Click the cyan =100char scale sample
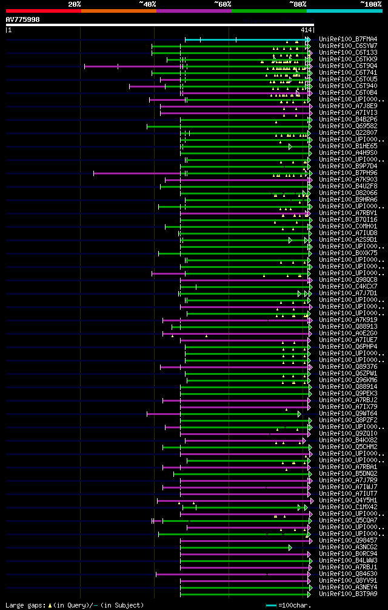This screenshot has height=610, width=388. [x=271, y=605]
